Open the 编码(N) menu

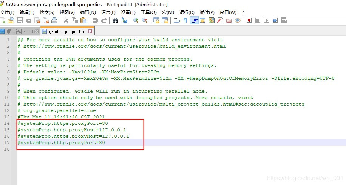coord(88,12)
